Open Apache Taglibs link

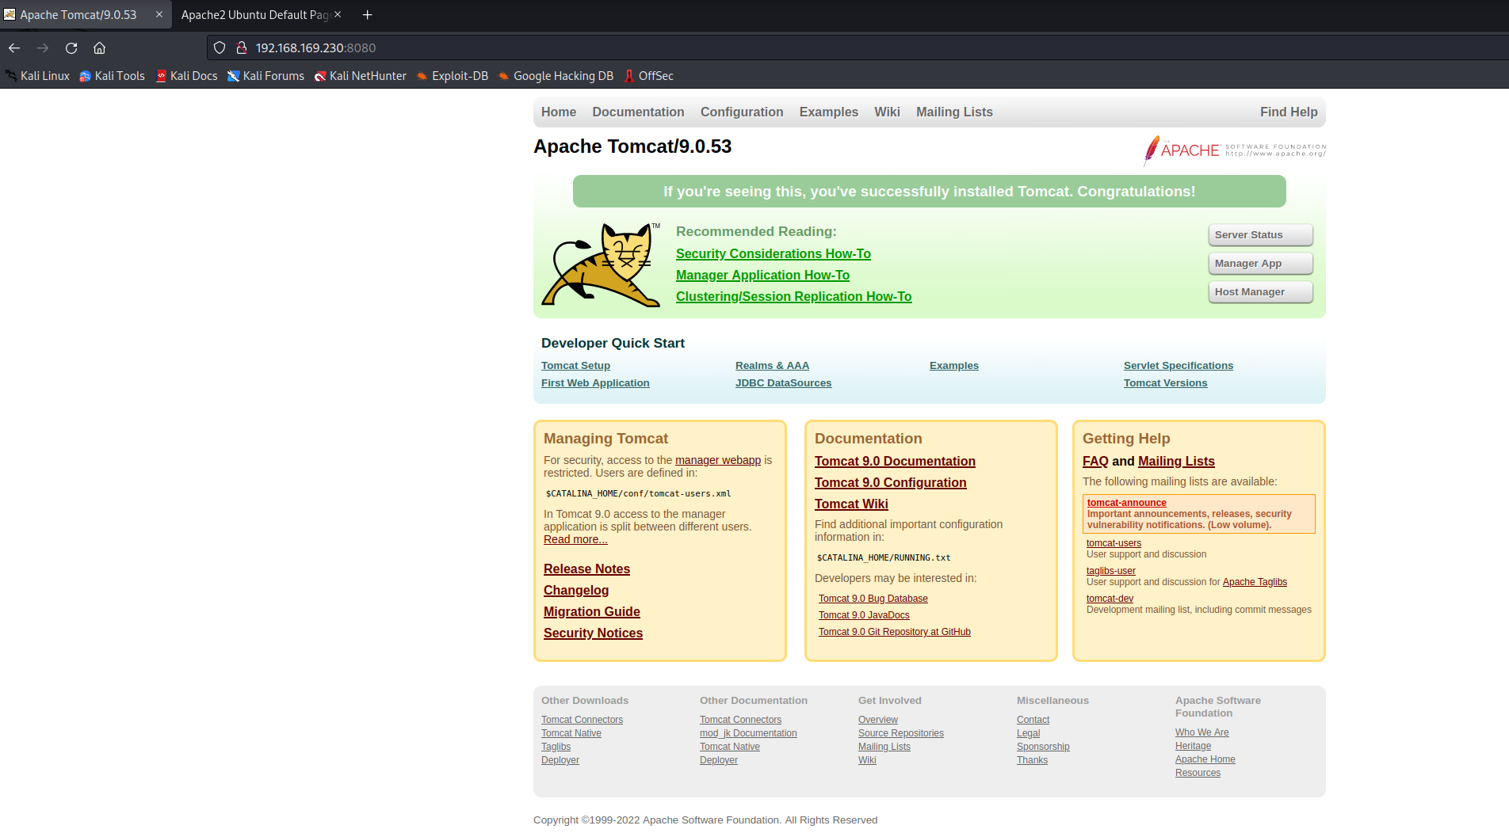click(x=1255, y=582)
